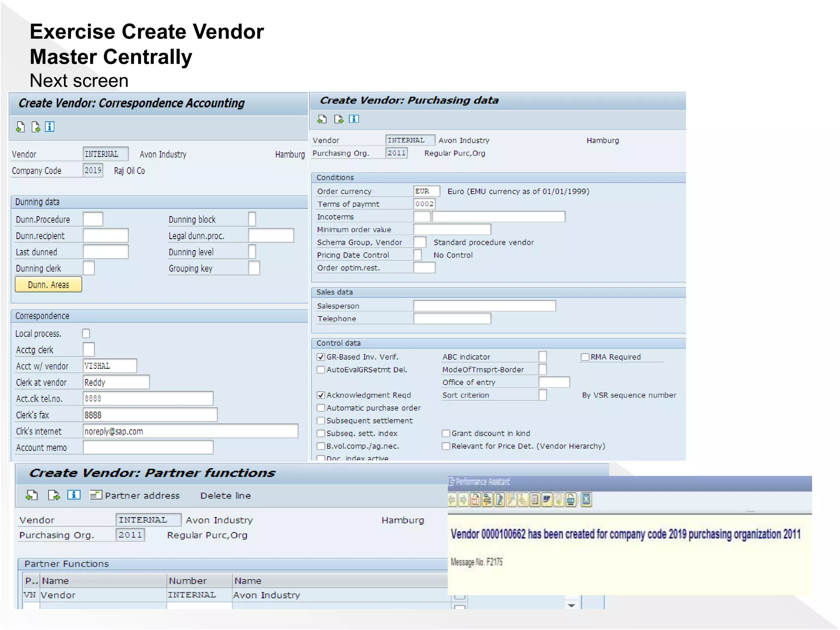Viewport: 840px width, 630px height.
Task: Go to next screen in Correspondence Accounting window
Action: (36, 127)
